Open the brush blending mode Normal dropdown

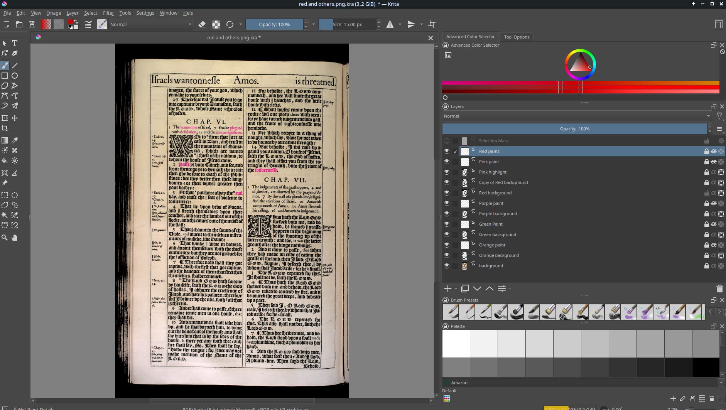tap(151, 24)
